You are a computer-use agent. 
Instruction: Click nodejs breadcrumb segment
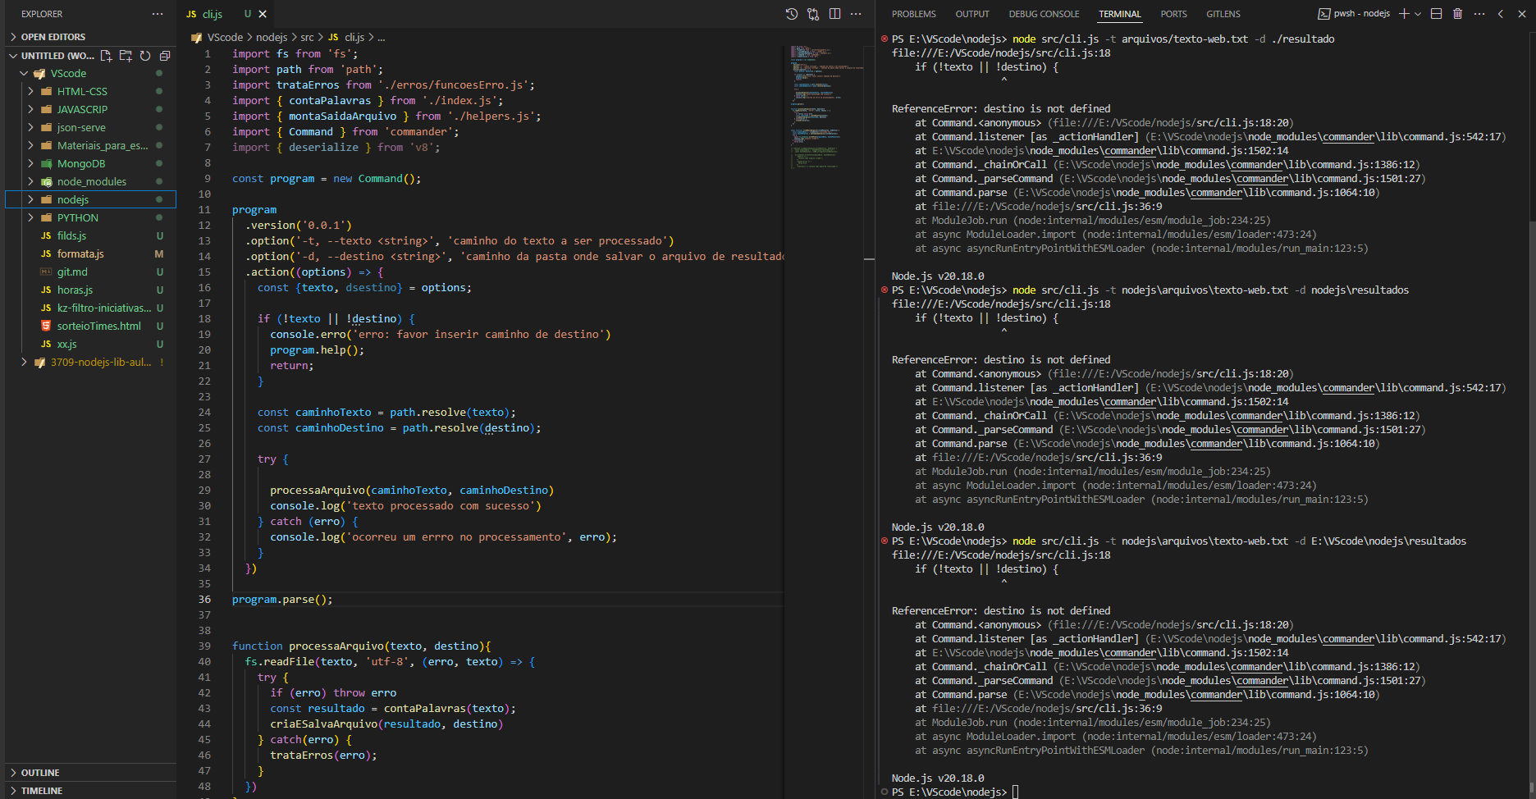pyautogui.click(x=272, y=38)
